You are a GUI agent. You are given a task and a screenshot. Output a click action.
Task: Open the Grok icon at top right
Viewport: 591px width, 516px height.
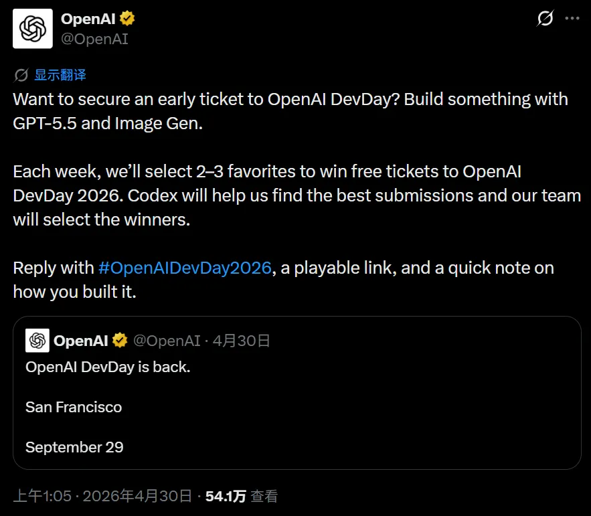click(x=545, y=18)
